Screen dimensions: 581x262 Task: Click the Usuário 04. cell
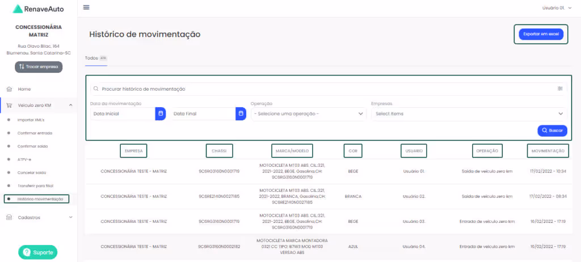(x=414, y=247)
